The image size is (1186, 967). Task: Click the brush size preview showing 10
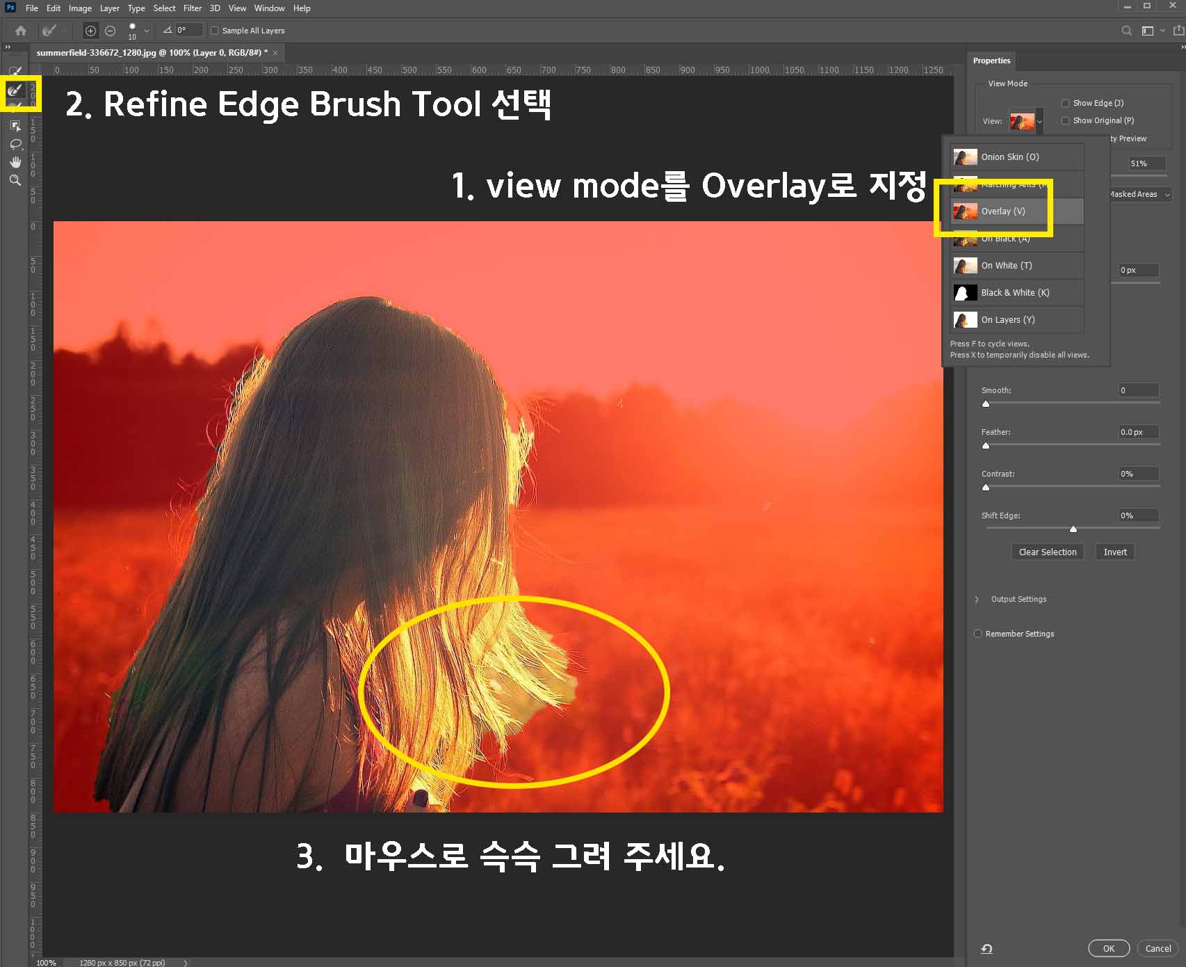pos(132,31)
